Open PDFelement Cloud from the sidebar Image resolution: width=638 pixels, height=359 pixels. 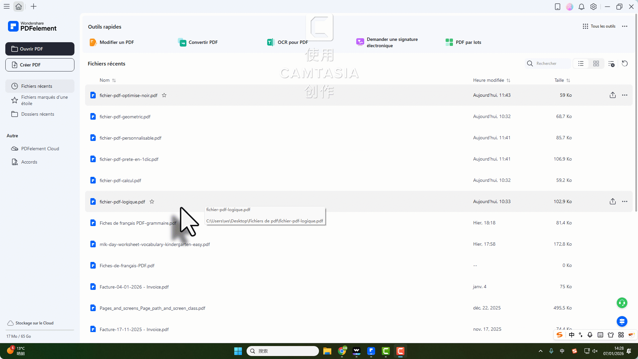click(x=40, y=149)
